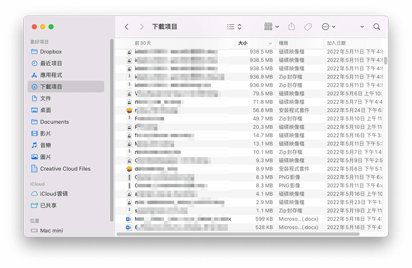Click the shared folder icon beside 已共享
The height and width of the screenshot is (268, 412).
[35, 205]
